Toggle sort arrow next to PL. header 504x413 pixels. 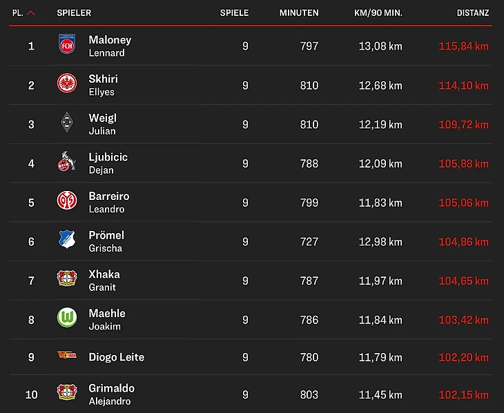point(31,13)
